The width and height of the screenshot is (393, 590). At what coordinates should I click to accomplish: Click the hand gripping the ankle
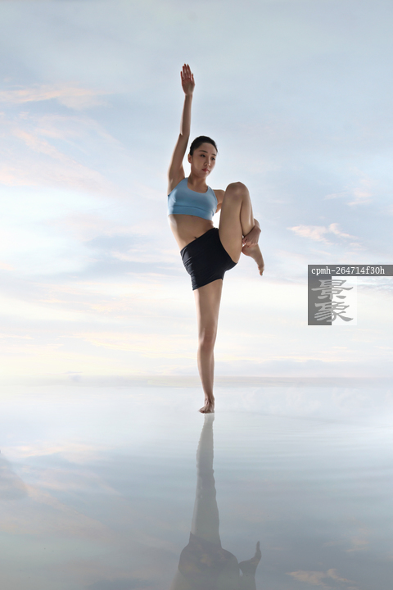pyautogui.click(x=252, y=235)
